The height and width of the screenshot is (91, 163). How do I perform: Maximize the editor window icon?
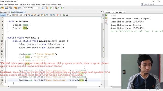103,12
